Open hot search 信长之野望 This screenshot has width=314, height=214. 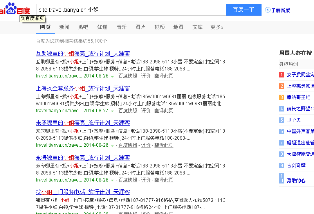click(x=300, y=109)
